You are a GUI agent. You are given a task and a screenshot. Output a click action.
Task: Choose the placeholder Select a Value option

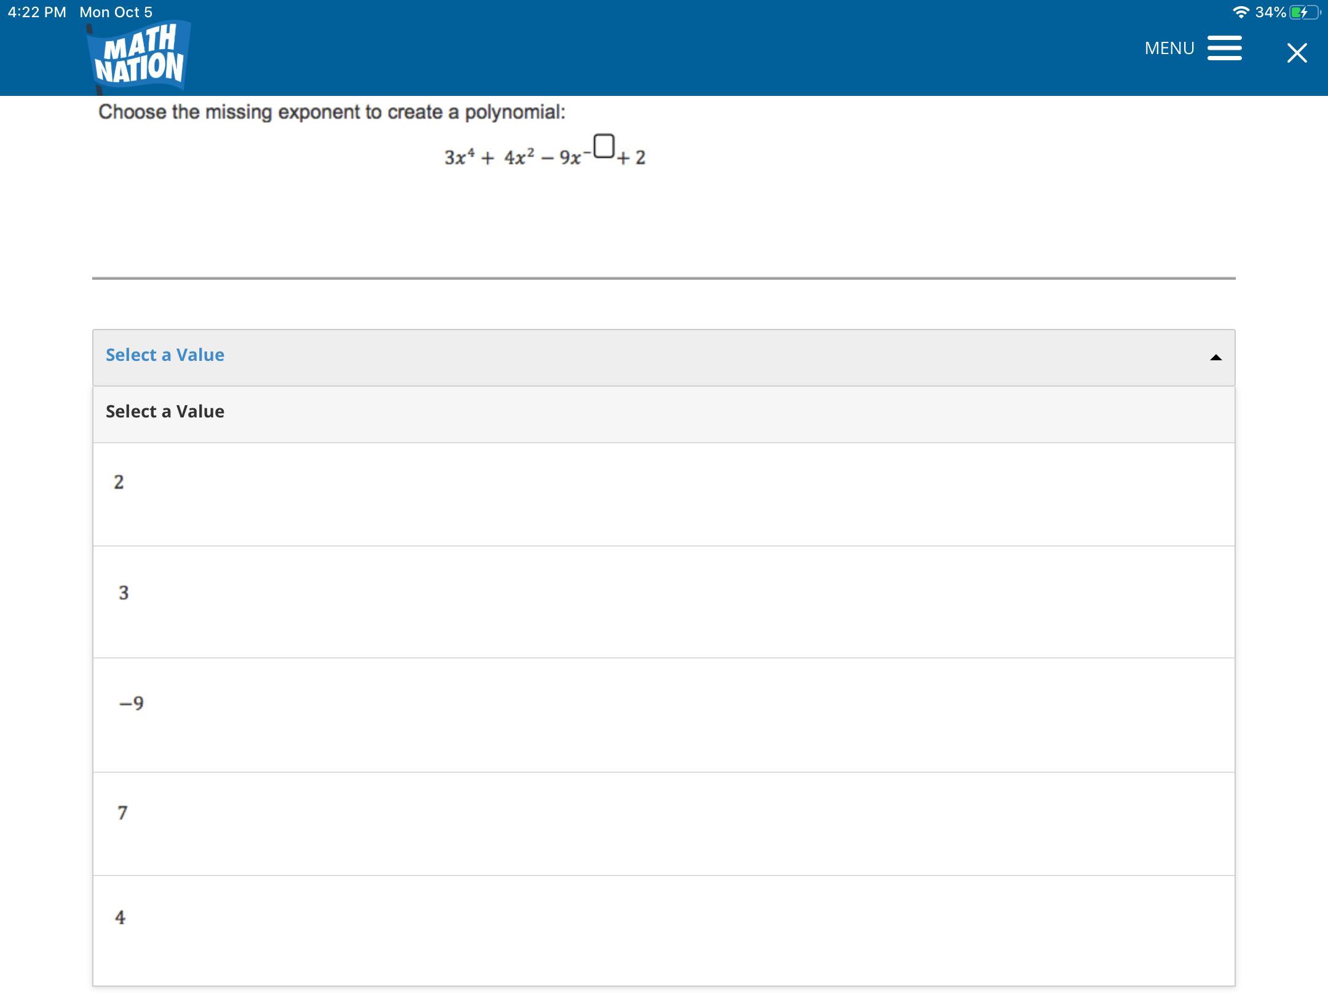[x=165, y=411]
